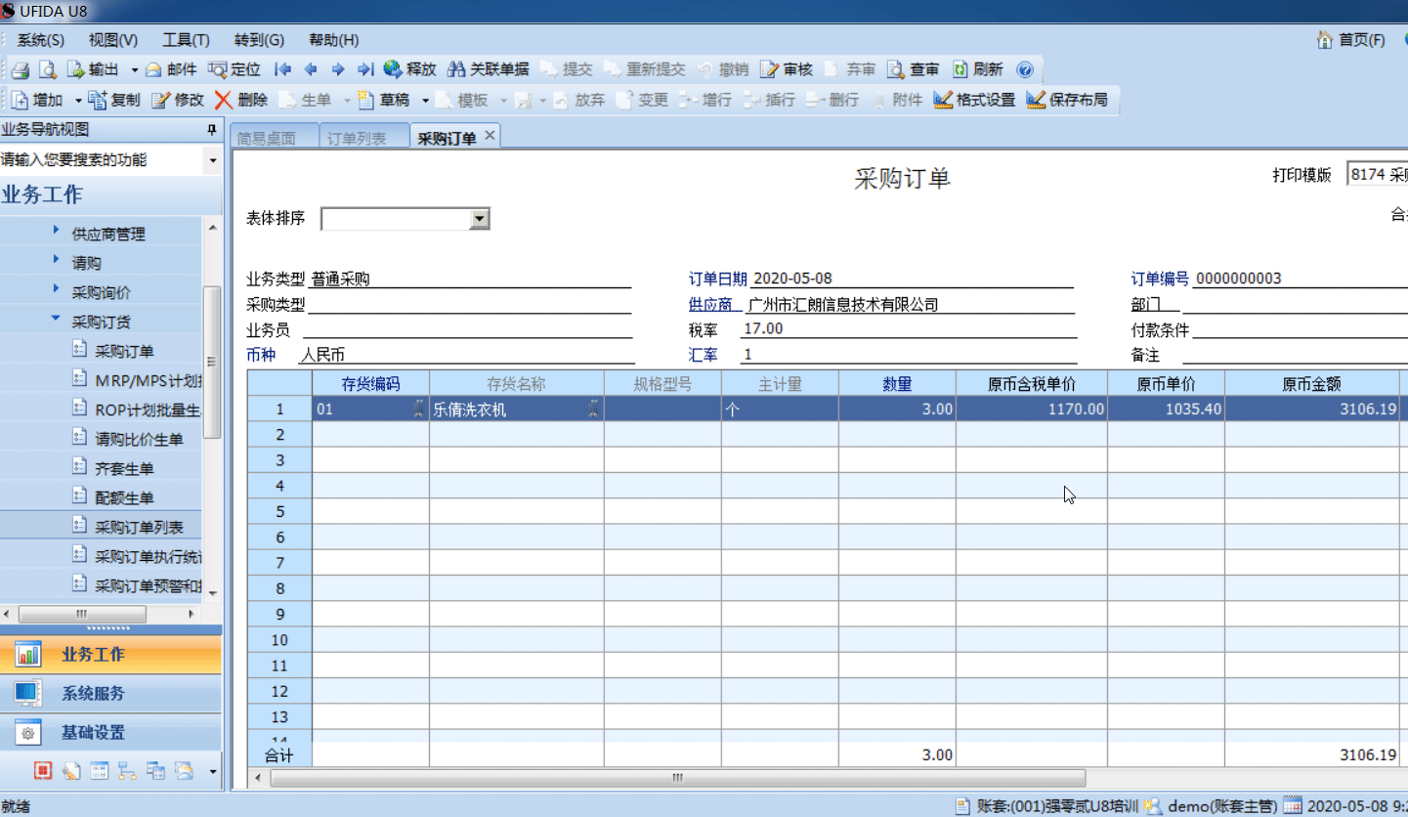Image resolution: width=1408 pixels, height=817 pixels.
Task: Pin the 业务导航视图 panel
Action: click(211, 130)
